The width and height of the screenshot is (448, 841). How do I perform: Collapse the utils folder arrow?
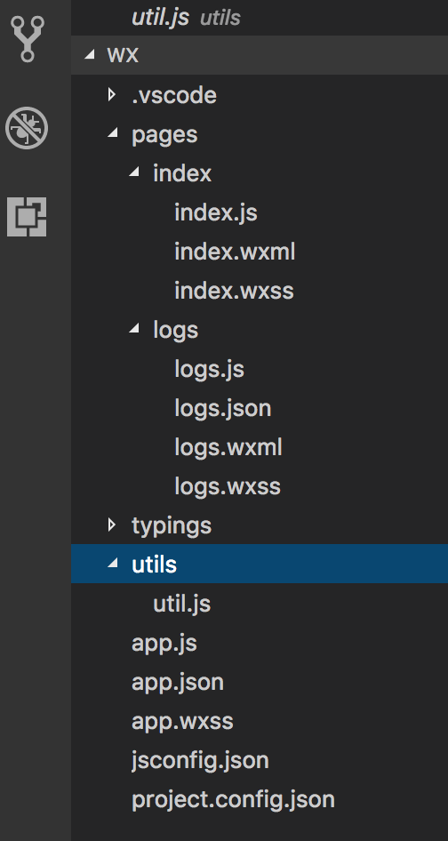point(112,564)
